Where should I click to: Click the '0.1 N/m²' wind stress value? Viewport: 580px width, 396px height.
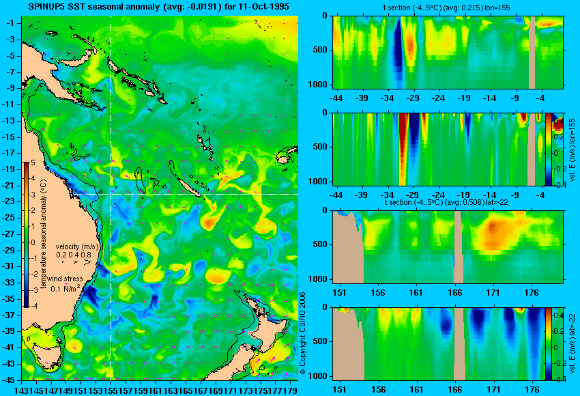coord(65,288)
